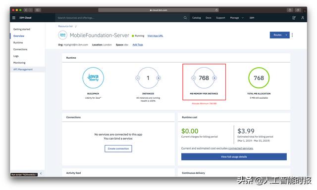
Task: Click the Running status indicator
Action: tap(138, 36)
